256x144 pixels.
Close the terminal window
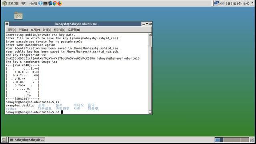point(150,24)
